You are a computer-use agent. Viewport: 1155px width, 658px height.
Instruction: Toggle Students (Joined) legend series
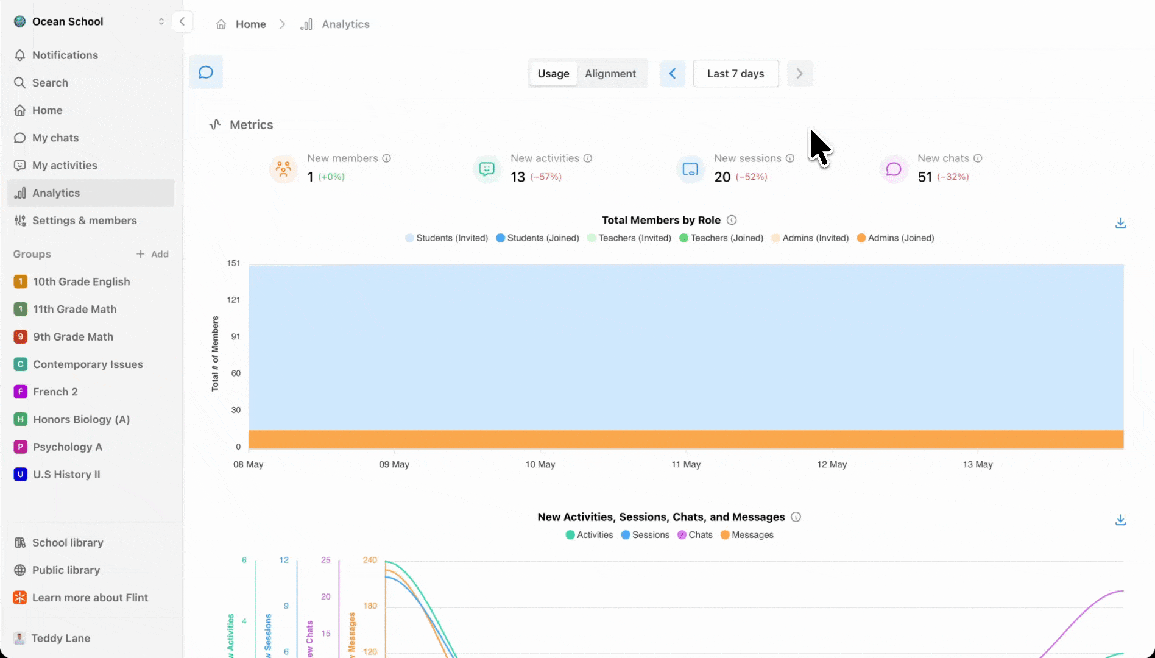[x=537, y=238]
